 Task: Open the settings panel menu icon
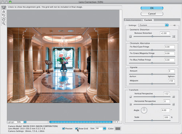click(174, 25)
